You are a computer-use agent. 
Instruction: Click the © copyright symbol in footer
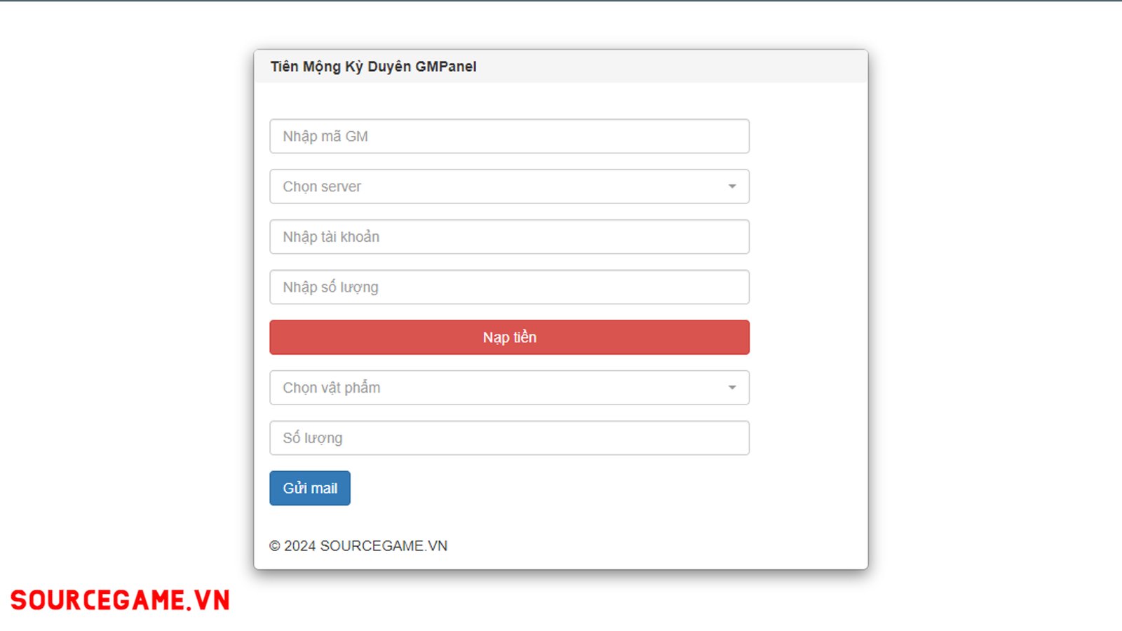coord(275,546)
